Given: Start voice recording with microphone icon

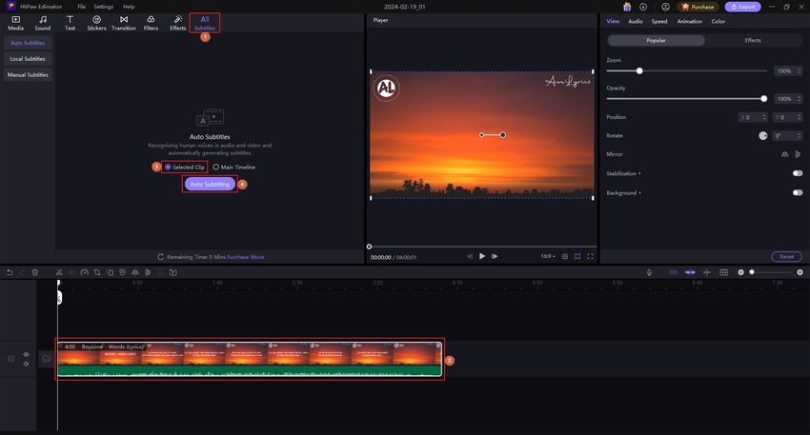Looking at the screenshot, I should [649, 272].
